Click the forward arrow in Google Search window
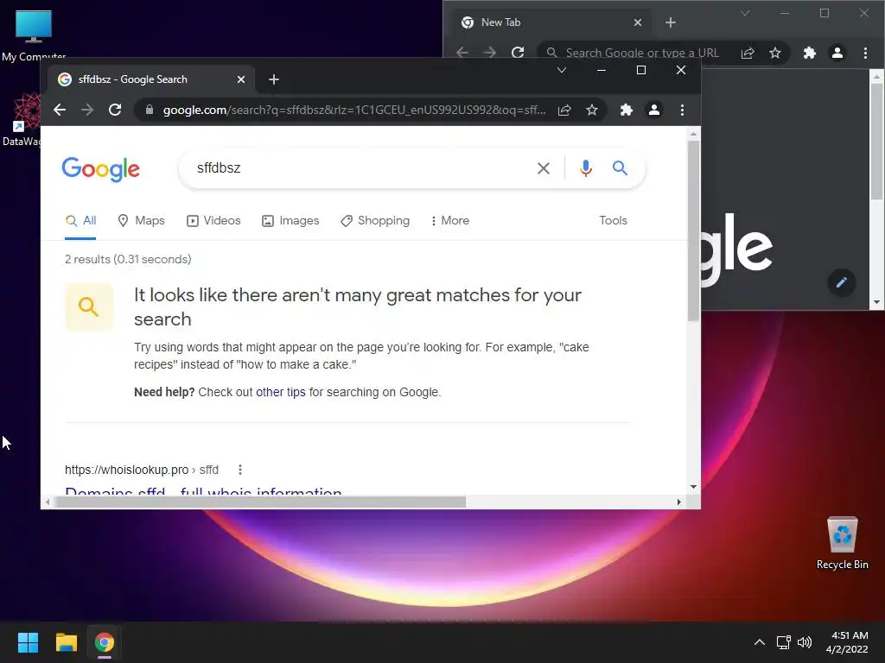 click(x=87, y=110)
